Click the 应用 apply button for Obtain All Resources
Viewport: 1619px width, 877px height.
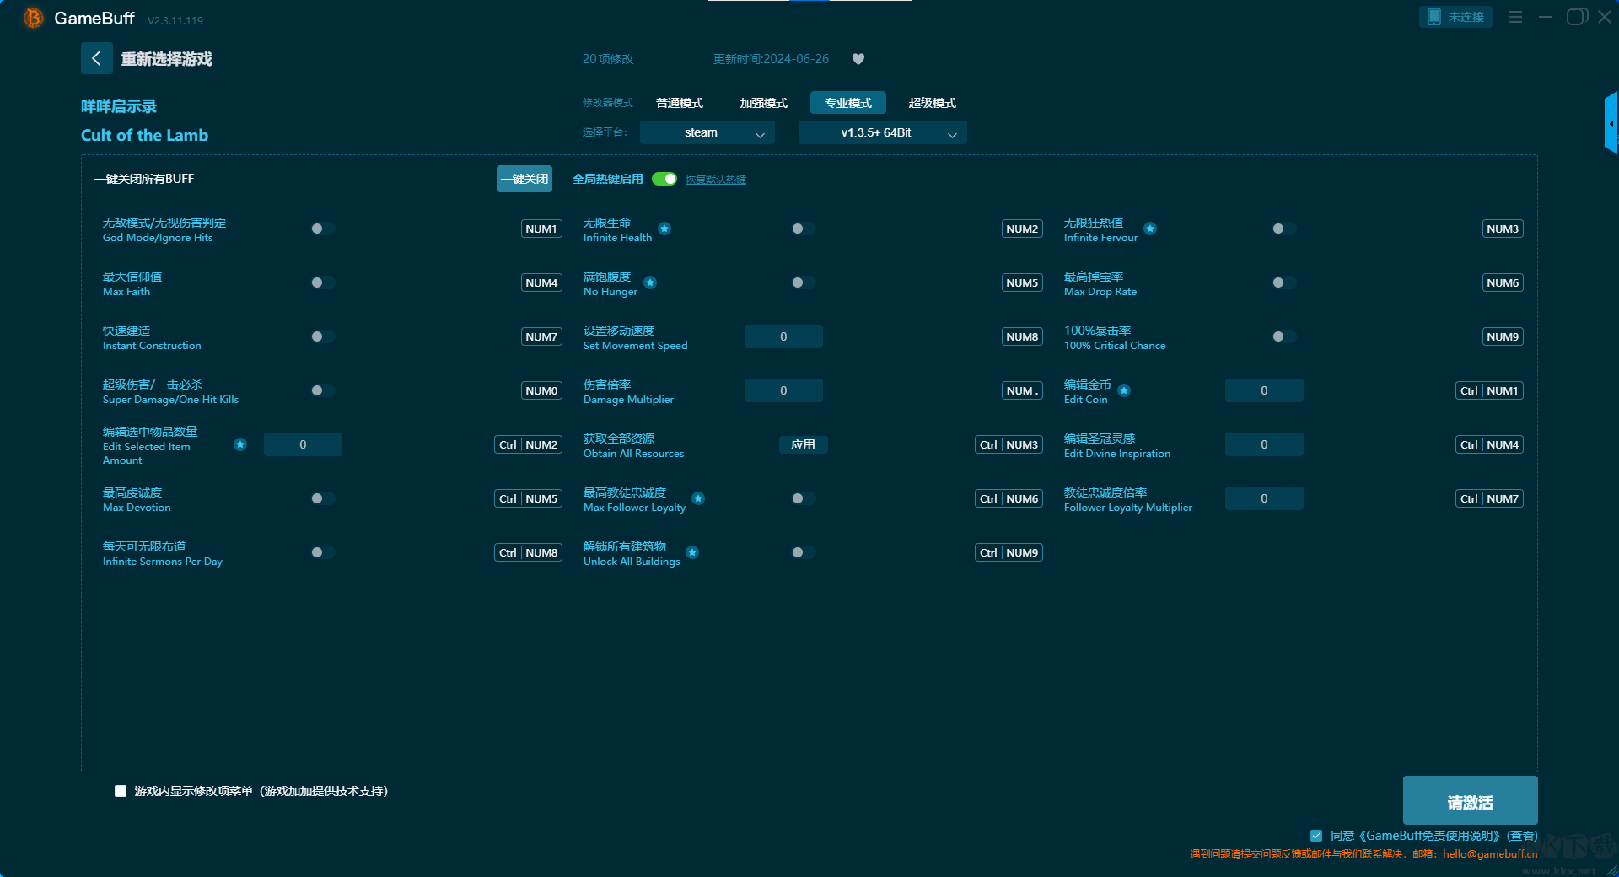tap(803, 444)
